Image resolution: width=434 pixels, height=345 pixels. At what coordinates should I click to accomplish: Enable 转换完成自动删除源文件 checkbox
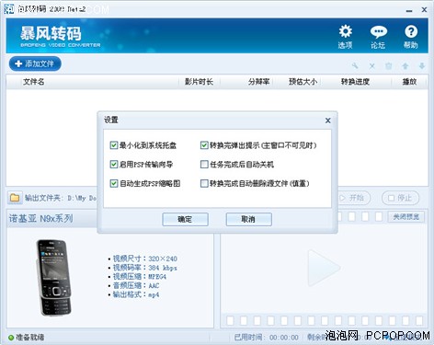[x=204, y=183]
